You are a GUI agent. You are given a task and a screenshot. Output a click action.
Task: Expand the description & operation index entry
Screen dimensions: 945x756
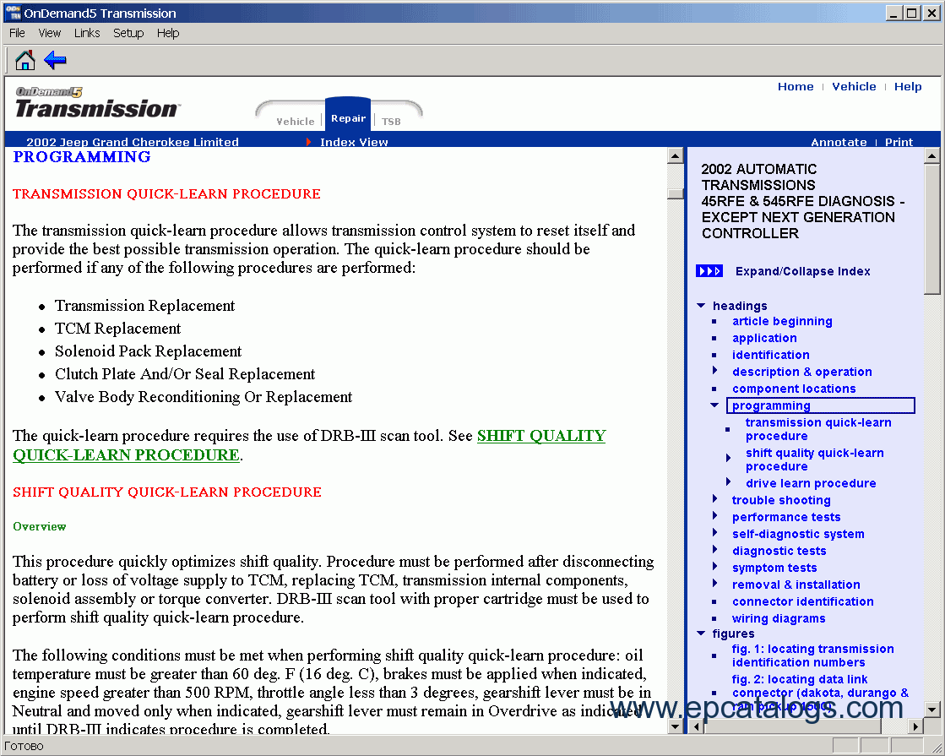[x=714, y=371]
